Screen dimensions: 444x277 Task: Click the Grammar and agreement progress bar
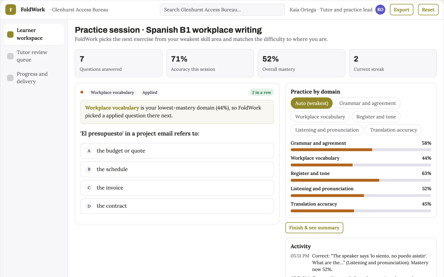[361, 150]
